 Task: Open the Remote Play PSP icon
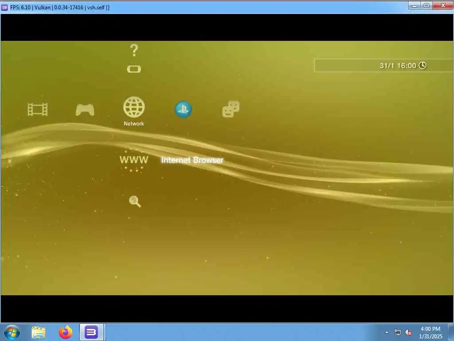pos(134,69)
